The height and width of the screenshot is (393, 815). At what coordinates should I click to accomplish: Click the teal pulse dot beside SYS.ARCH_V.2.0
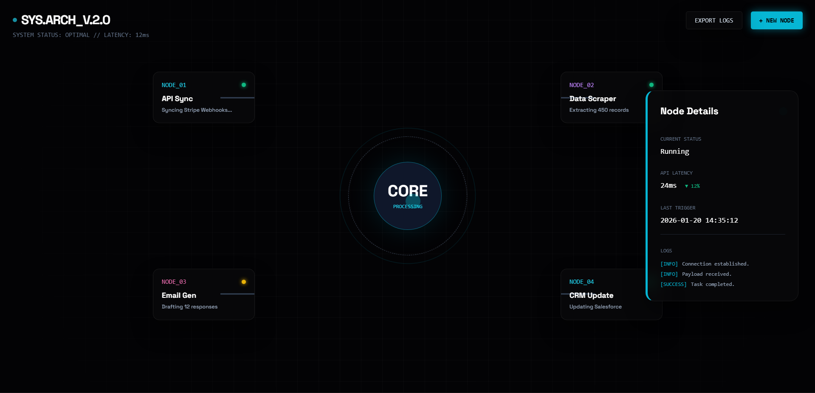coord(14,20)
